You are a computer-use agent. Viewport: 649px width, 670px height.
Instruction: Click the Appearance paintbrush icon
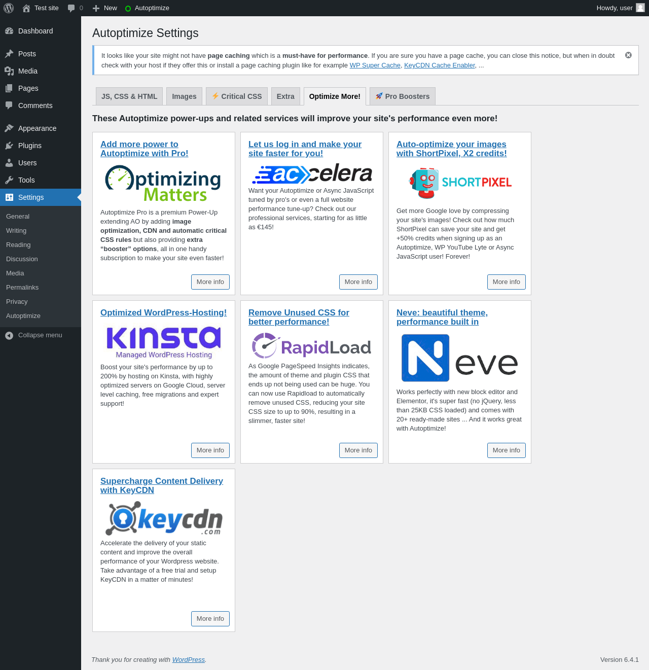pos(9,128)
